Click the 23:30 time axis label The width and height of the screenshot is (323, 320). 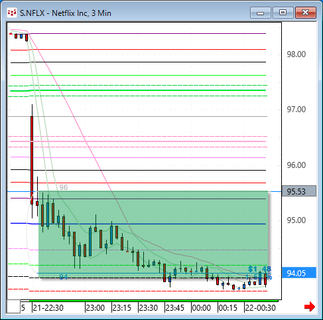[x=149, y=308]
